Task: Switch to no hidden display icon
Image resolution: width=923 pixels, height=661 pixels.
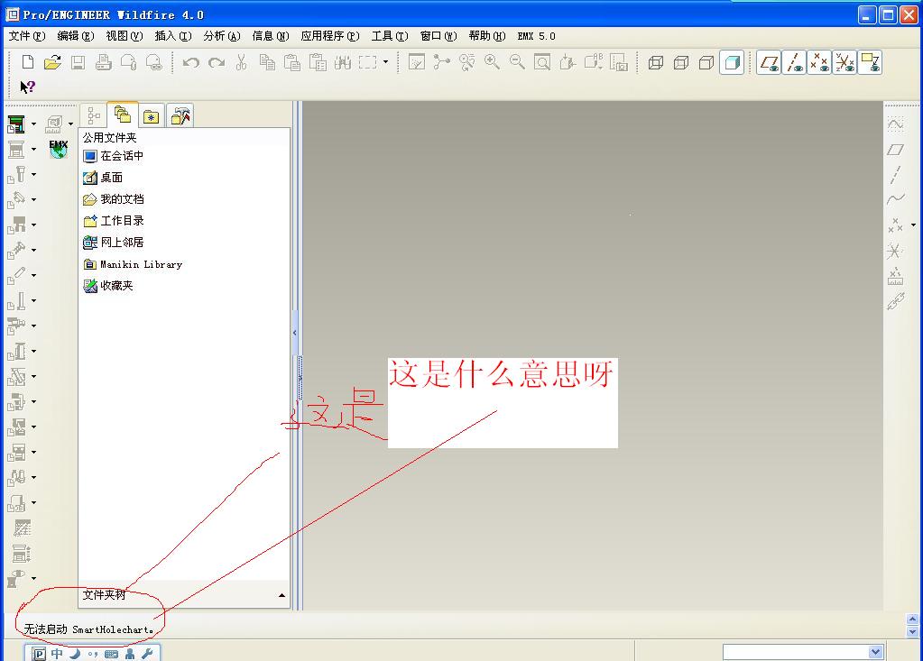Action: [x=706, y=63]
